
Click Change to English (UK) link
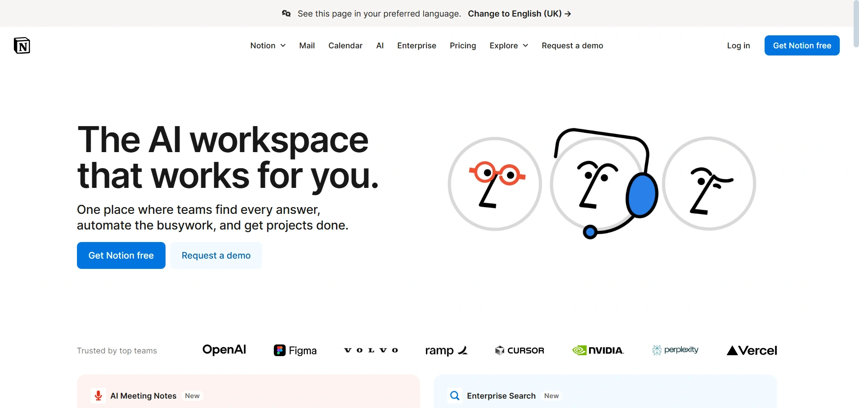(x=519, y=13)
